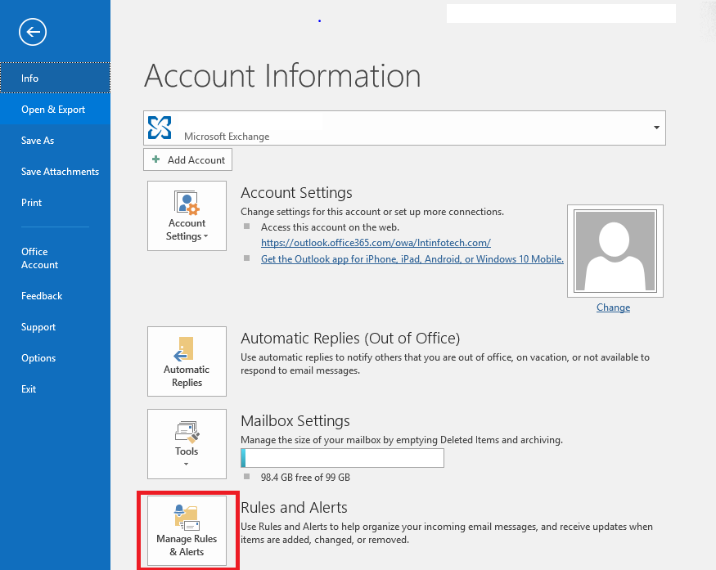Click the Change photo link
Viewport: 716px width, 570px height.
click(x=613, y=307)
